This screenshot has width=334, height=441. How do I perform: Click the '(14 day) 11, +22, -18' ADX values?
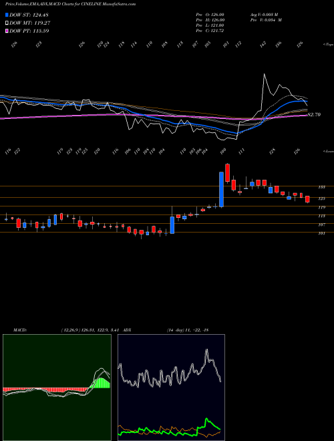coord(188,330)
